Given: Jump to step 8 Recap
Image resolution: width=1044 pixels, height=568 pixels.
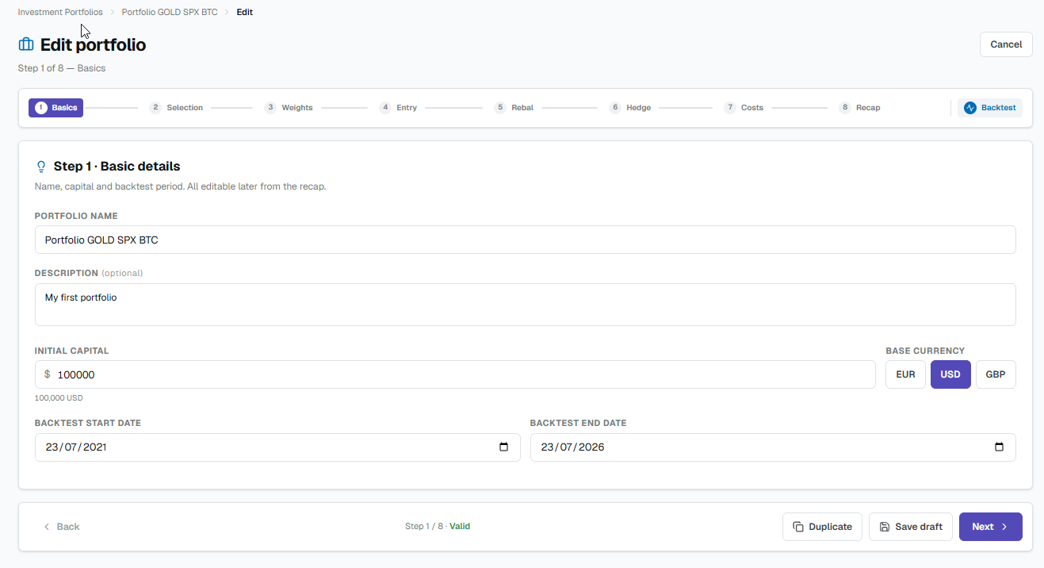Looking at the screenshot, I should point(860,108).
